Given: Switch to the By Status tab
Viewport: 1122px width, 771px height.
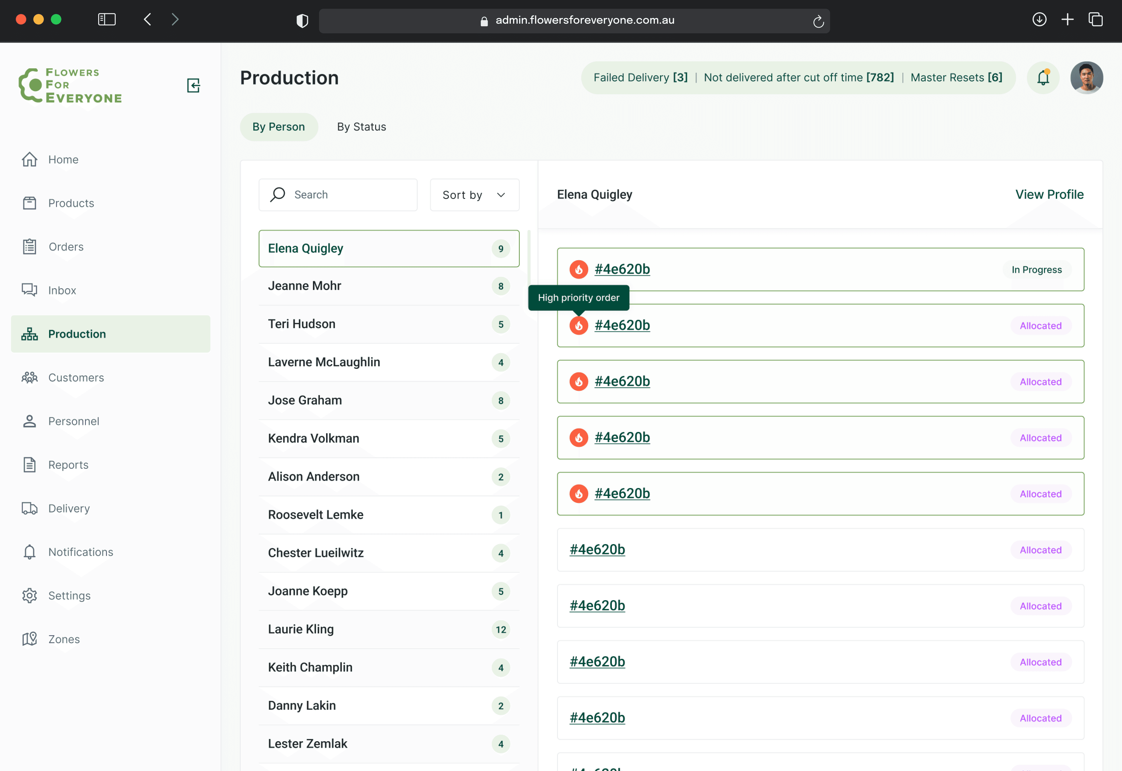Looking at the screenshot, I should click(x=361, y=126).
